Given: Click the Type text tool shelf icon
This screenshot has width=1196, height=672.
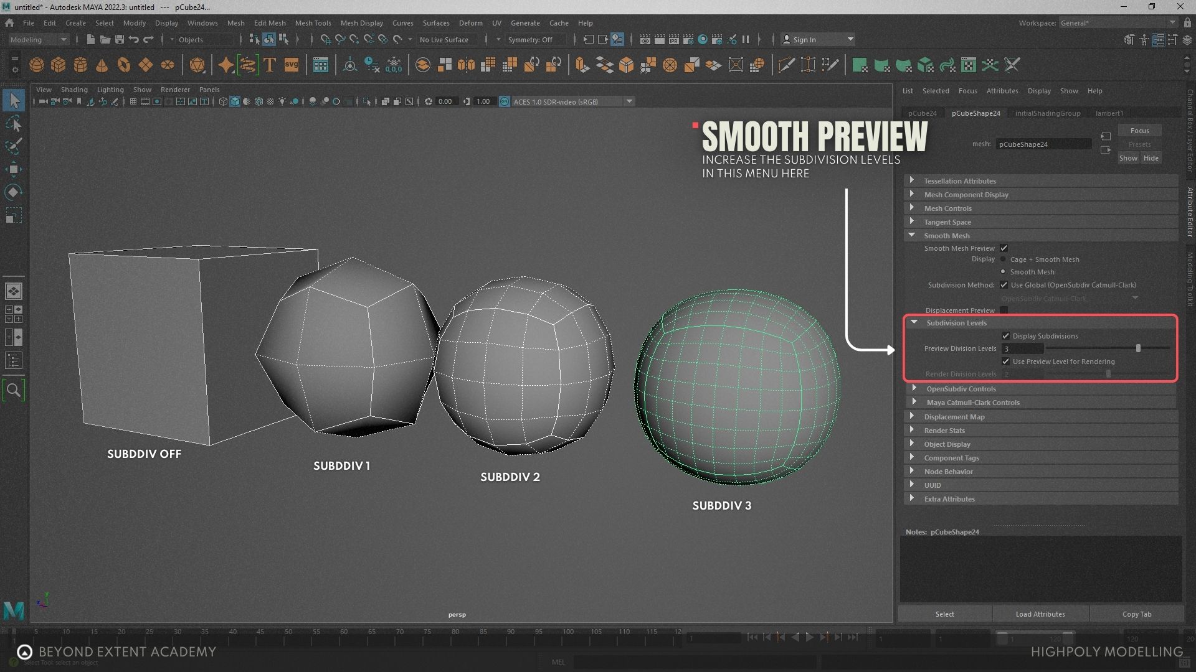Looking at the screenshot, I should (270, 65).
